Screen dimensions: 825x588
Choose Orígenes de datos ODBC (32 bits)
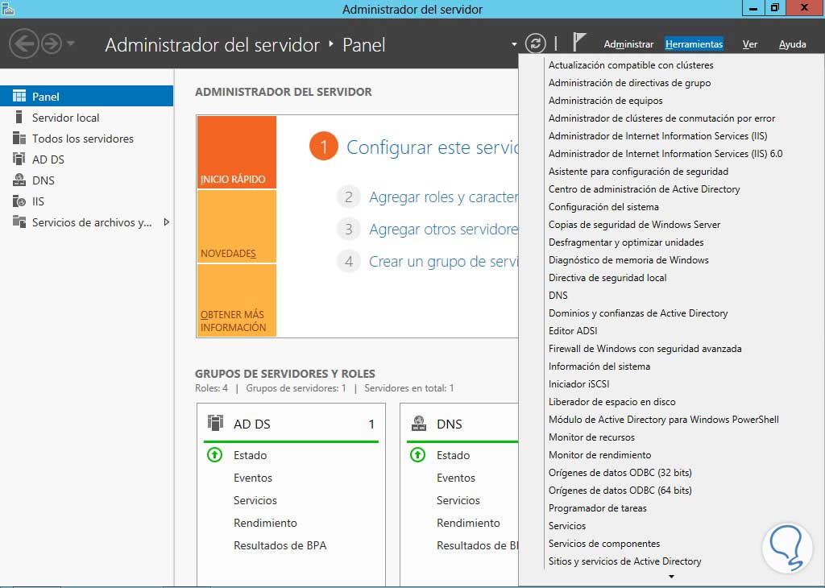pos(620,472)
